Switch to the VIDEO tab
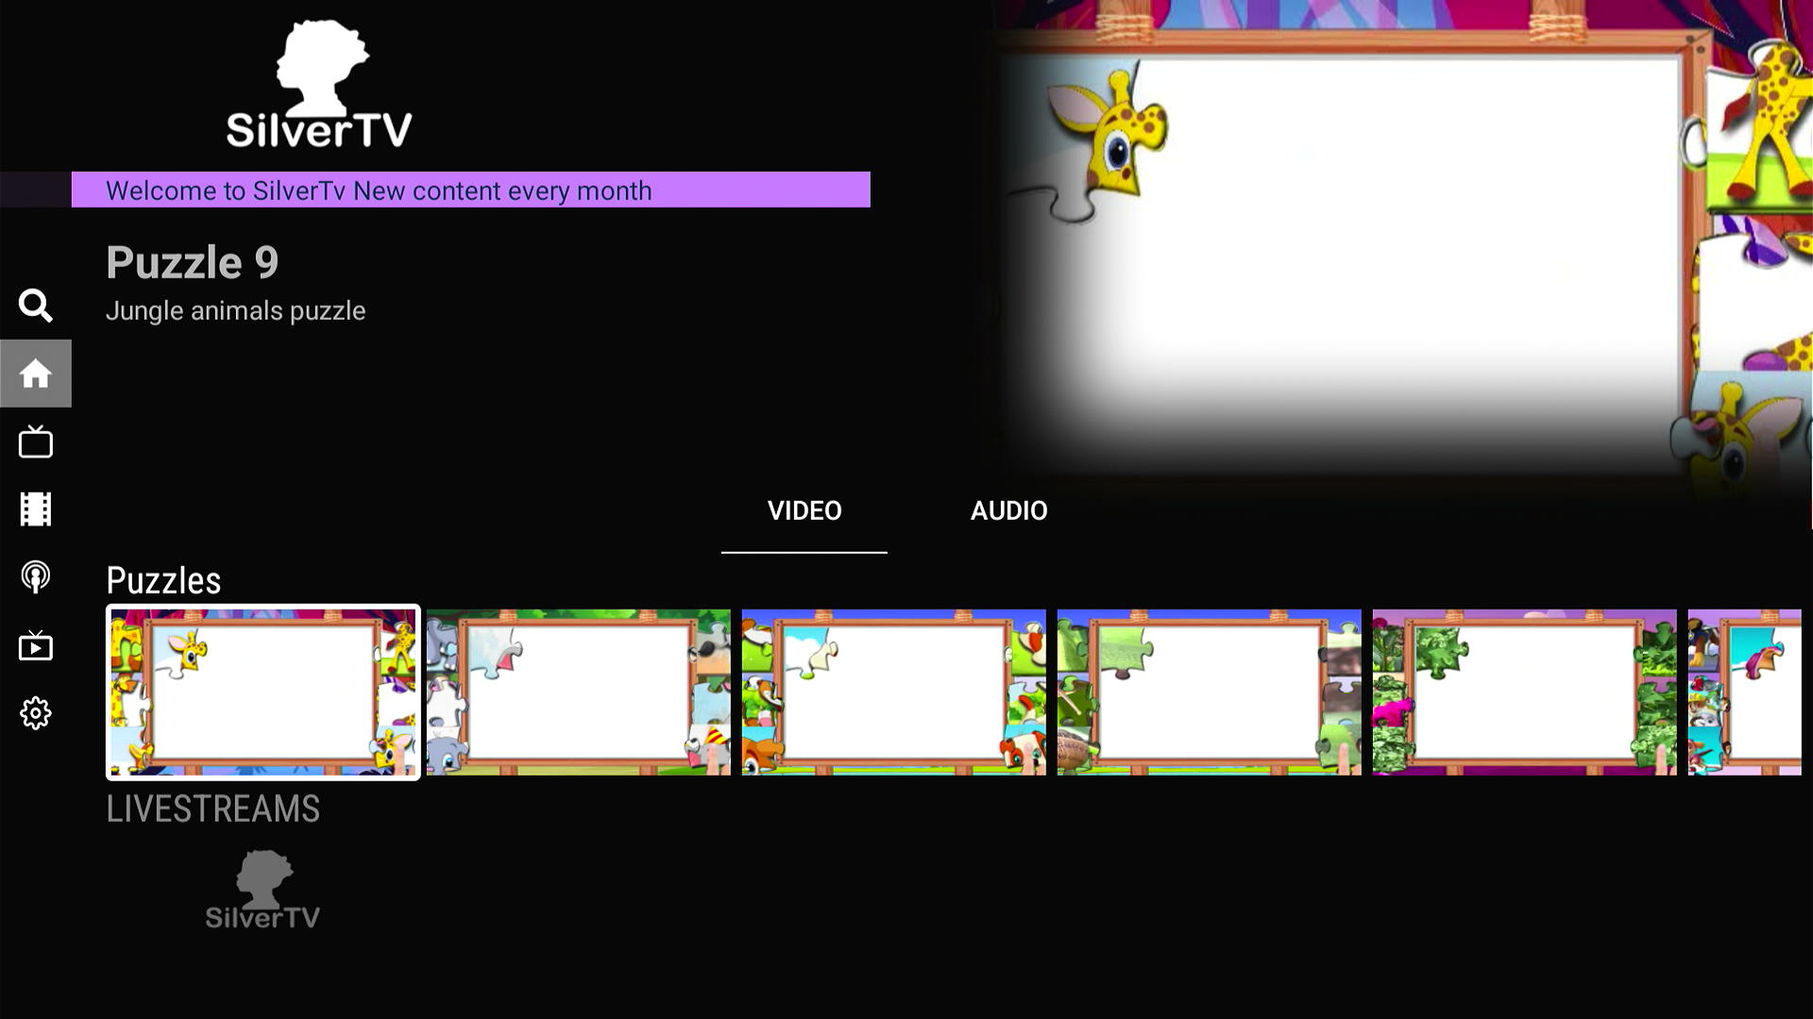 tap(804, 510)
